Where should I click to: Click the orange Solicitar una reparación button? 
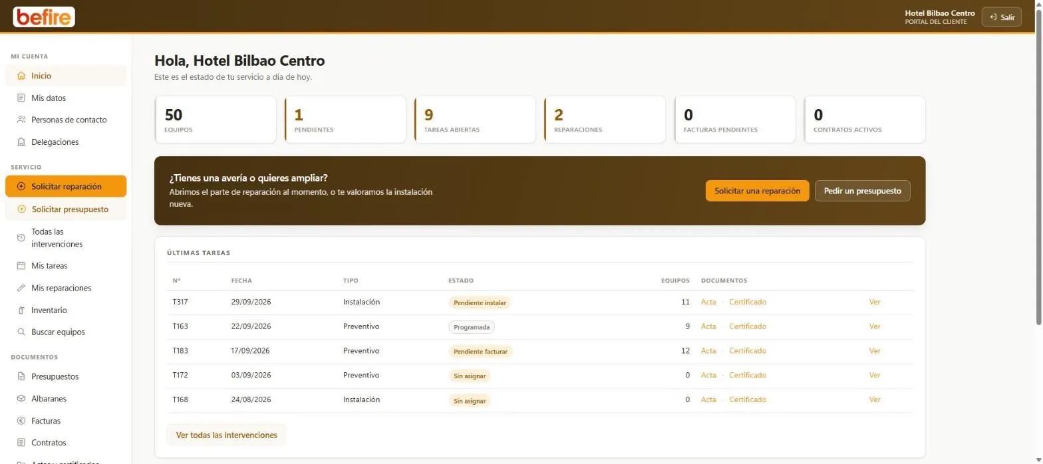(x=757, y=191)
